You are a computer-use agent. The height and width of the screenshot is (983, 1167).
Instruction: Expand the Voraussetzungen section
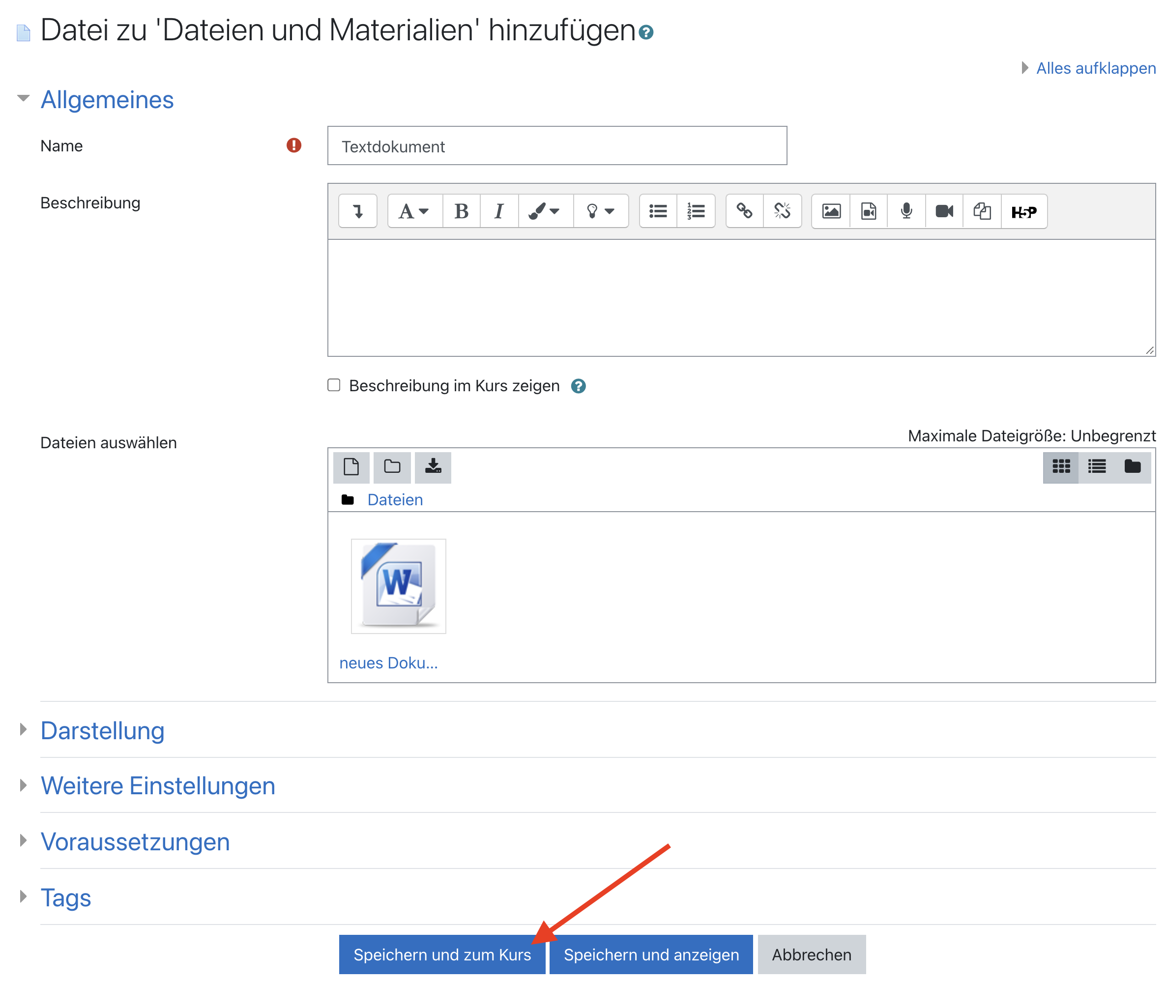pos(135,841)
